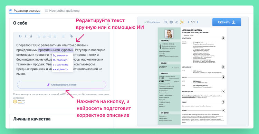259x134 pixels.
Task: Justify the text alignment
Action: tap(55, 36)
